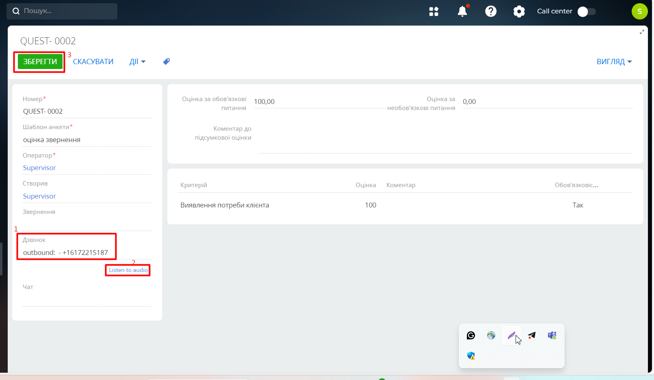Image resolution: width=654 pixels, height=380 pixels.
Task: Open the green S user avatar
Action: click(x=639, y=11)
